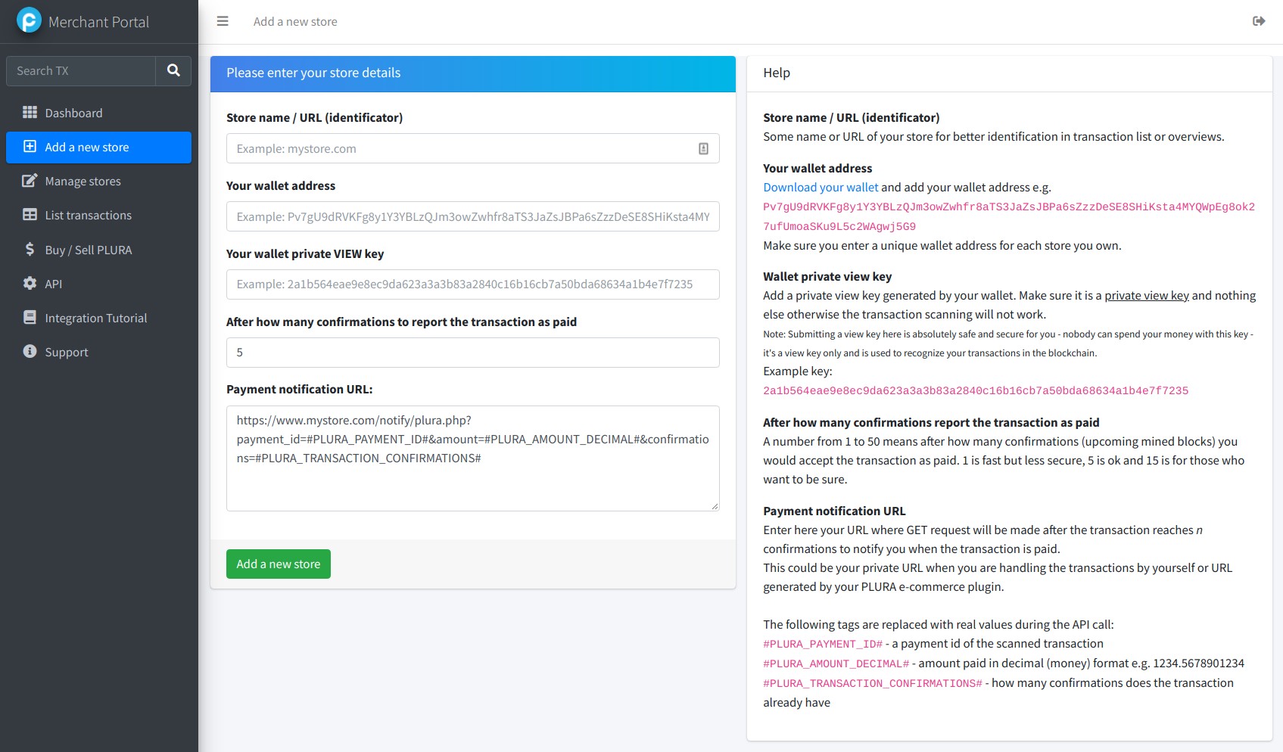Image resolution: width=1283 pixels, height=752 pixels.
Task: Focus the Search TX input
Action: click(81, 70)
